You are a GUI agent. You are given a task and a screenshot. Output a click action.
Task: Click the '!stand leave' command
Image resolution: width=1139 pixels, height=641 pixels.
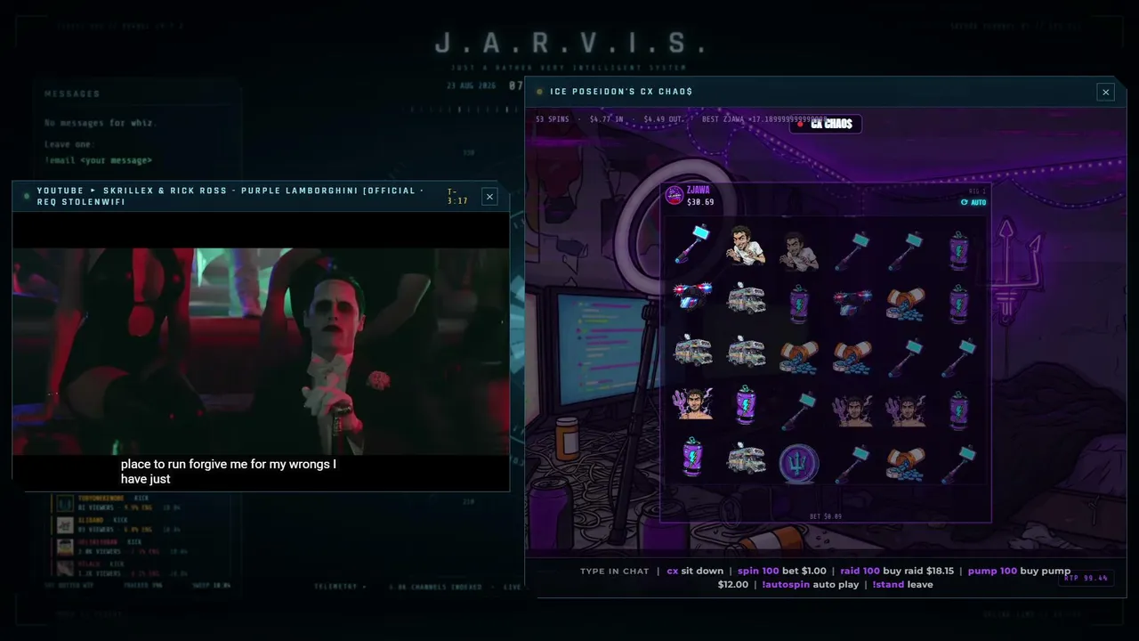click(x=902, y=585)
